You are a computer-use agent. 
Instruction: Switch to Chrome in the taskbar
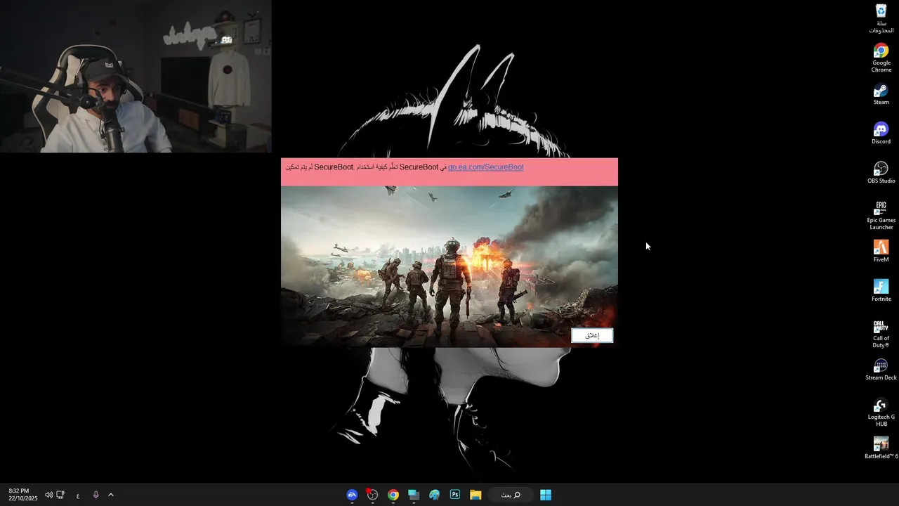pyautogui.click(x=393, y=495)
